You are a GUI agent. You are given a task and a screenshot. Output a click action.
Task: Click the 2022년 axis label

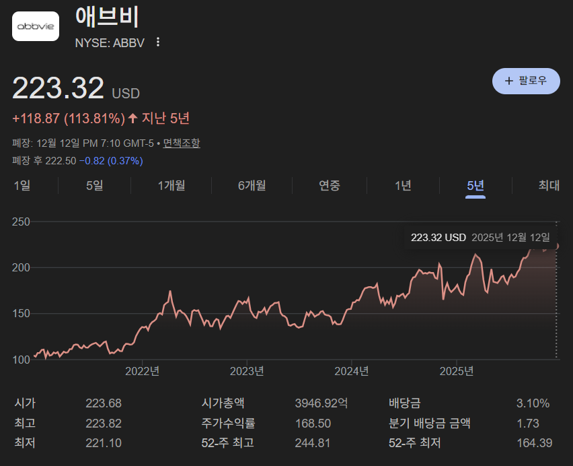point(142,371)
